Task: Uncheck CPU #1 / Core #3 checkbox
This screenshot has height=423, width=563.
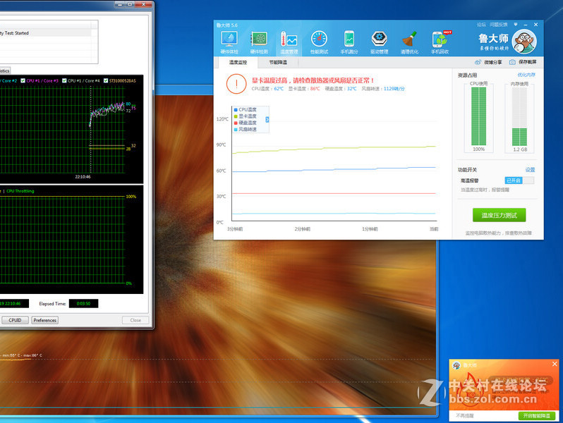Action: pos(23,80)
